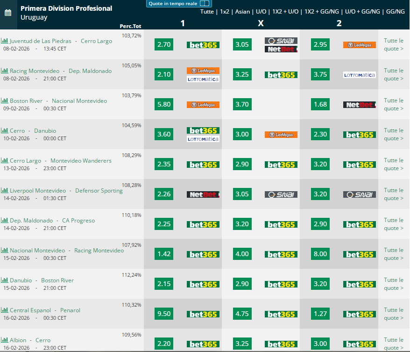Click the date 13-02-2026 under Cerro Largo
The height and width of the screenshot is (352, 410).
coord(16,168)
